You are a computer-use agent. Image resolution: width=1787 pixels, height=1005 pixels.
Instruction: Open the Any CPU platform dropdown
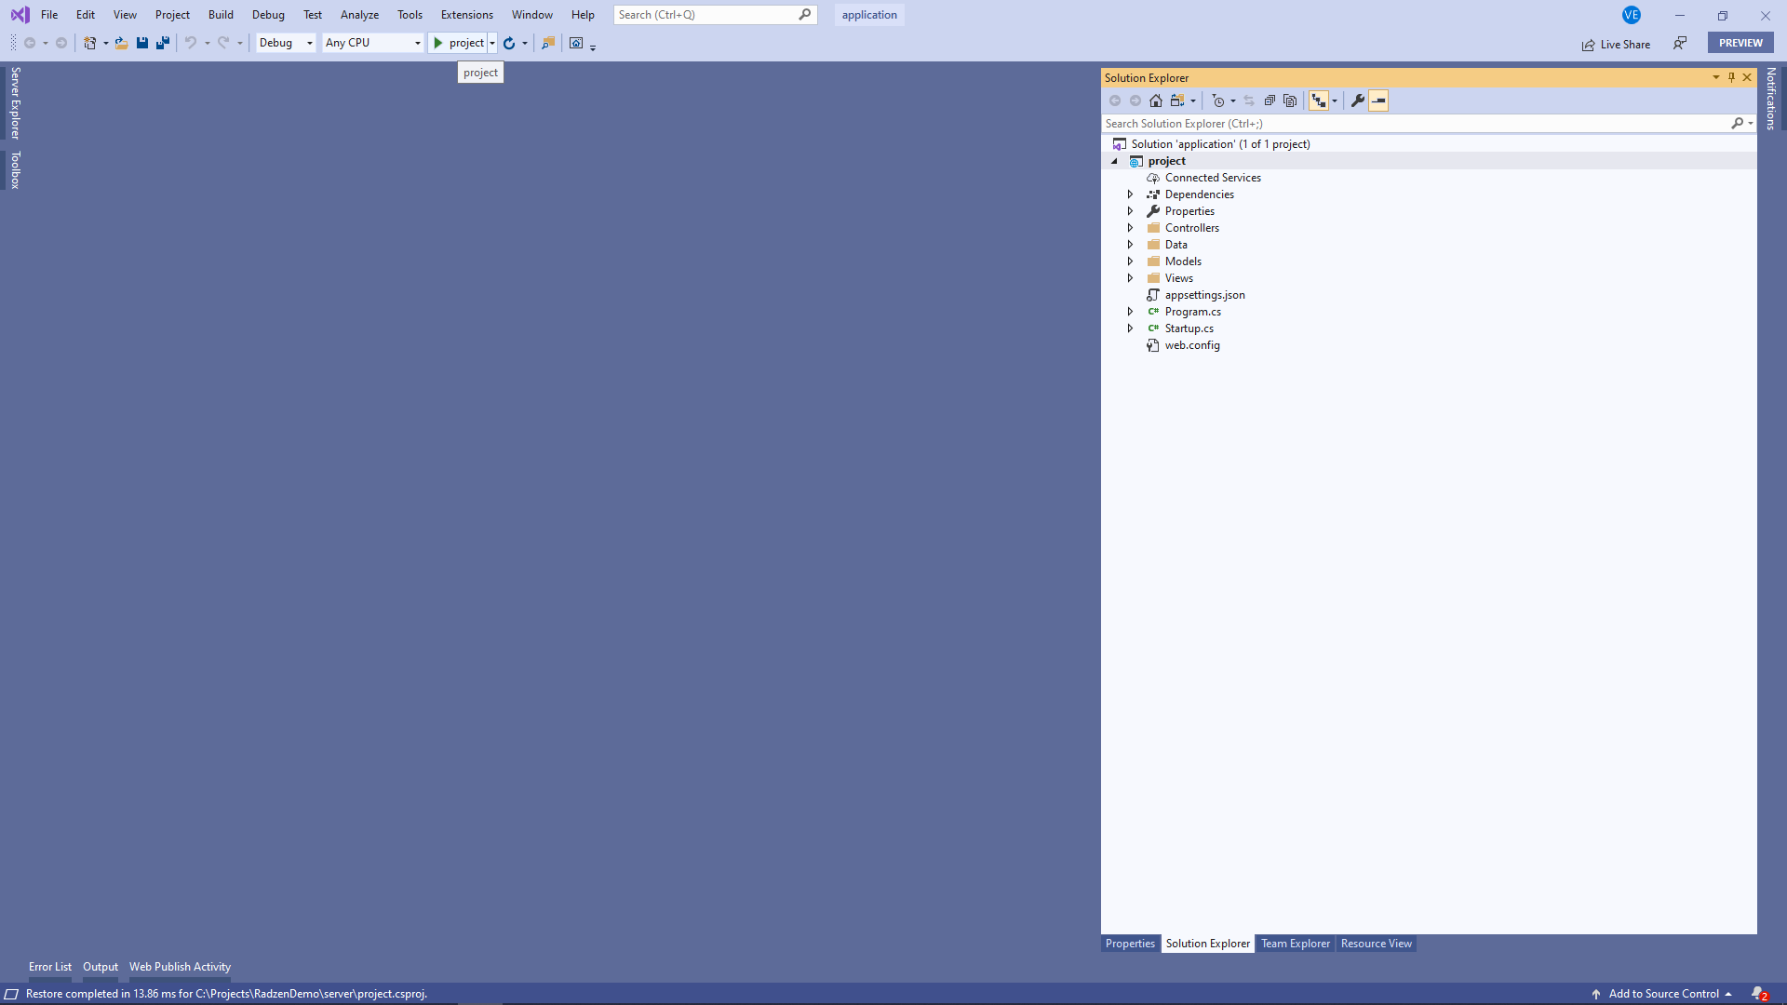(x=373, y=43)
